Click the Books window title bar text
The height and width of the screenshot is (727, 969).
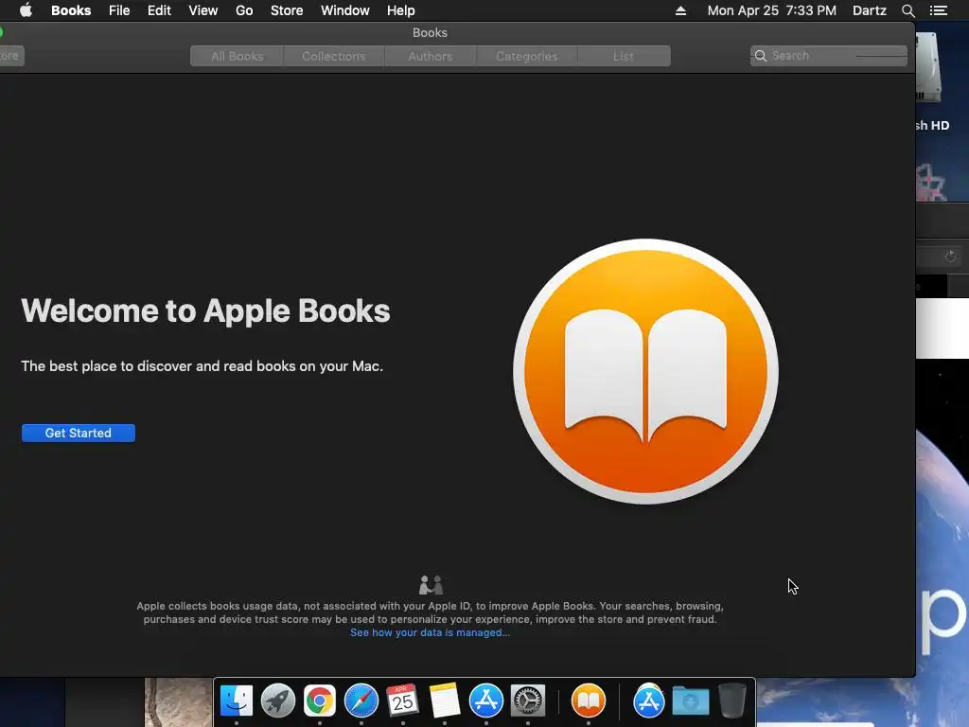tap(431, 33)
